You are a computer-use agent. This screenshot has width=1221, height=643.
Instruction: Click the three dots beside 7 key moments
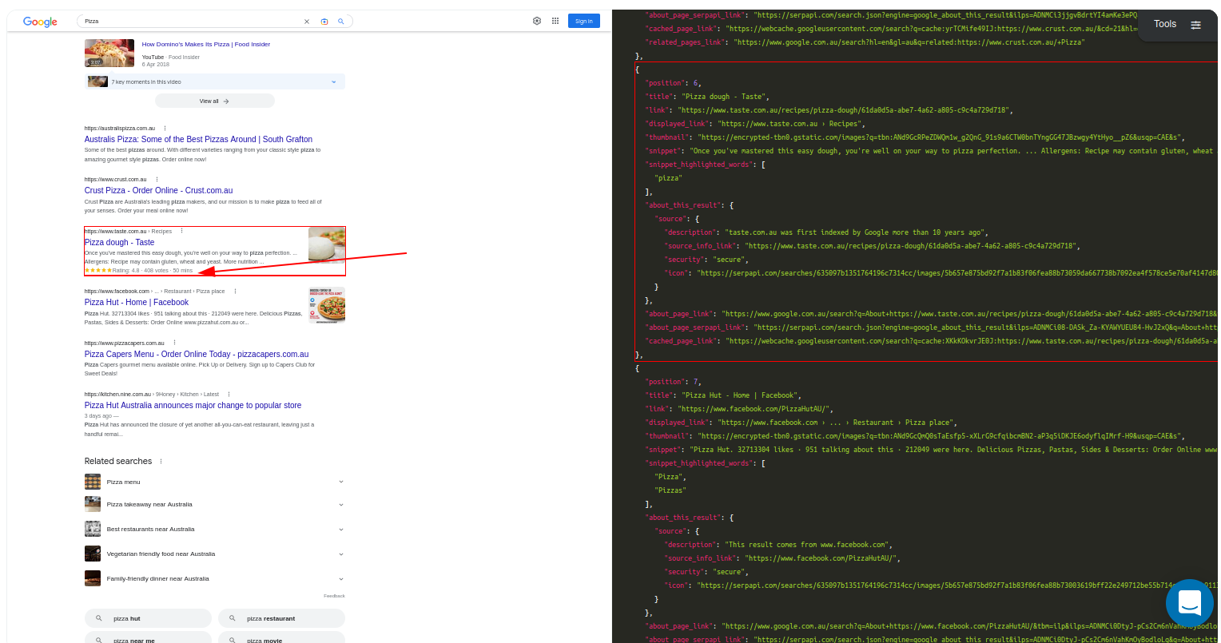tap(334, 81)
